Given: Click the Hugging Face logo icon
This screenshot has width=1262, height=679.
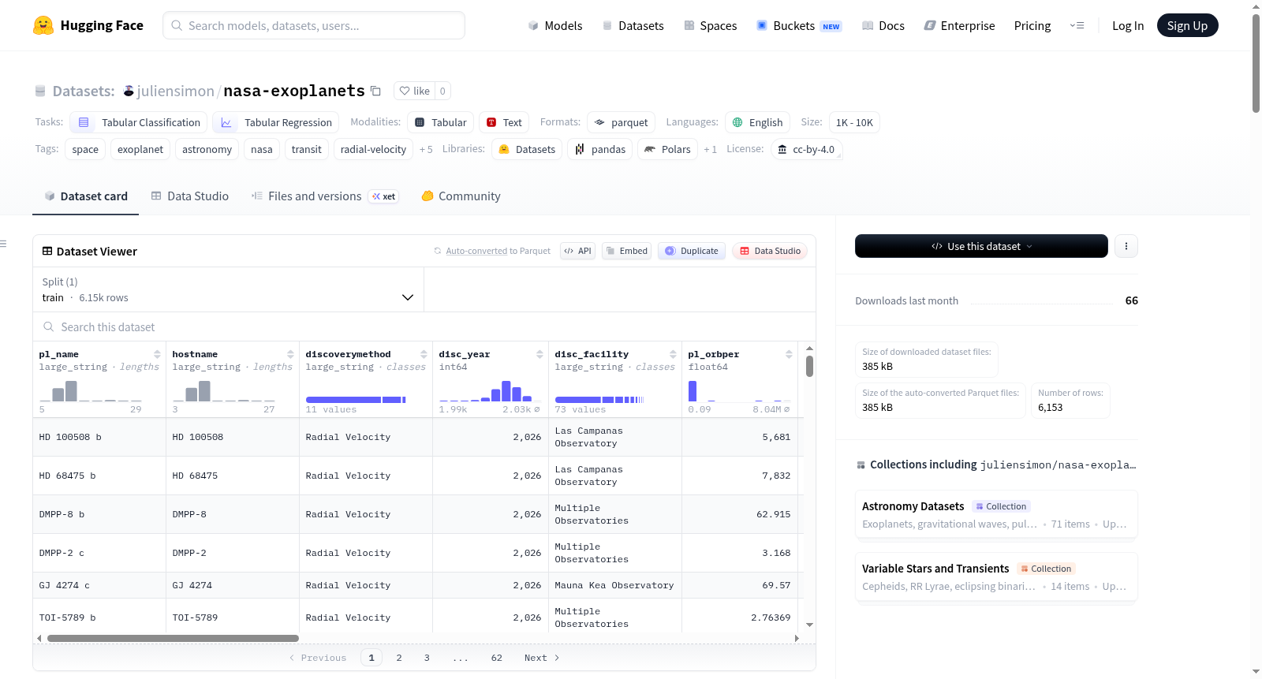Looking at the screenshot, I should [43, 25].
